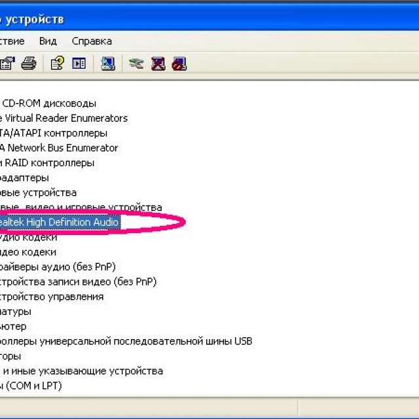Click the Disable device toolbar icon
The width and height of the screenshot is (419, 419).
tap(179, 64)
